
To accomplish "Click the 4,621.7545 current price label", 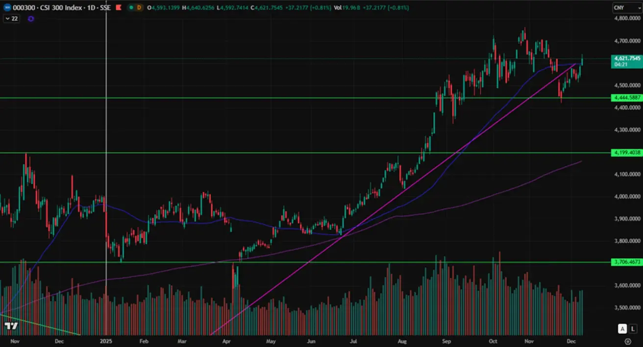I will tap(627, 58).
